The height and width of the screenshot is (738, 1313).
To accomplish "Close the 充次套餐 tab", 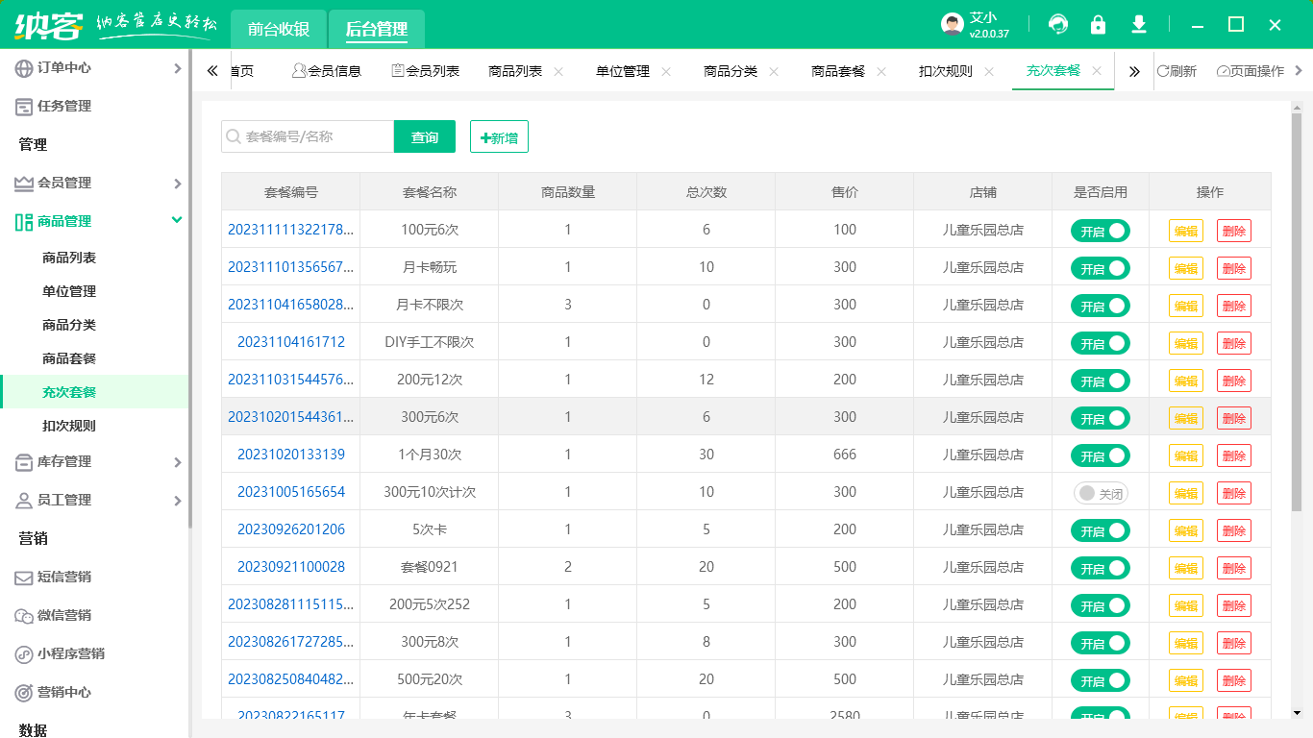I will [1097, 71].
